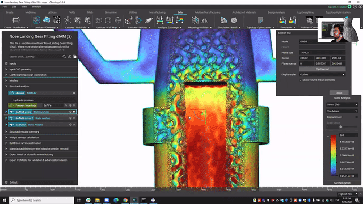Open the File menu
Screen dimensions: 363x204
[5, 7]
